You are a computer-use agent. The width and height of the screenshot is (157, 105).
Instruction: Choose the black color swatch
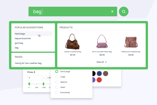pyautogui.click(x=94, y=73)
